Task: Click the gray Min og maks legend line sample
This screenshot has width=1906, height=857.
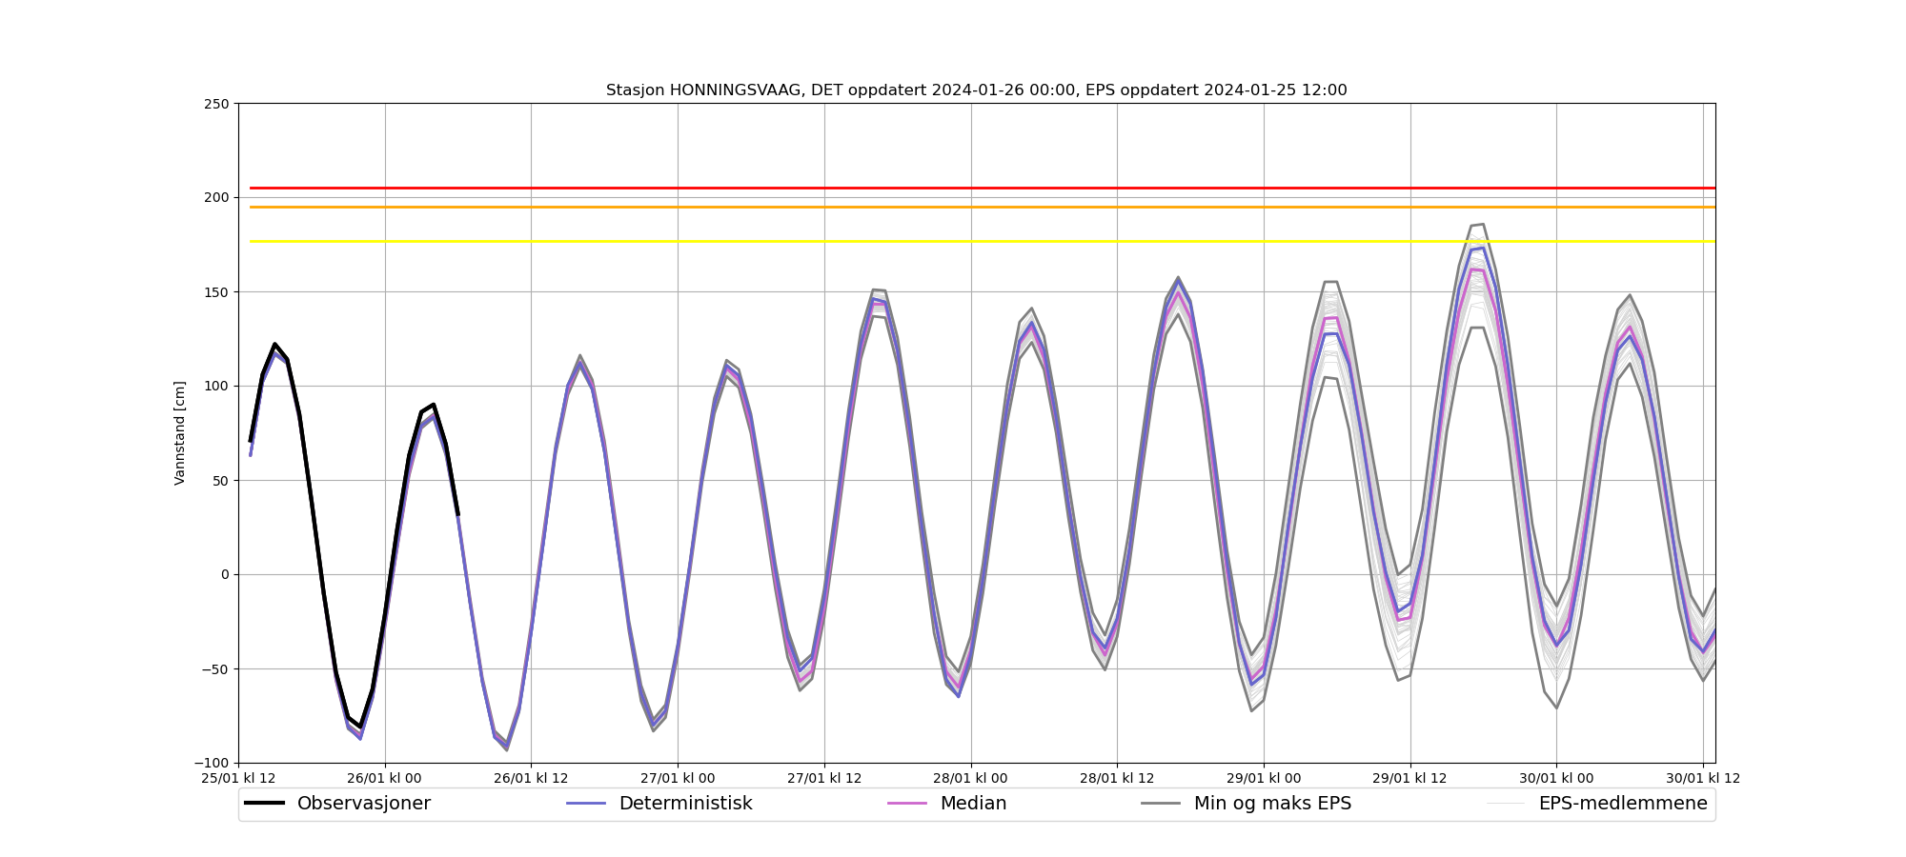Action: [x=1161, y=804]
